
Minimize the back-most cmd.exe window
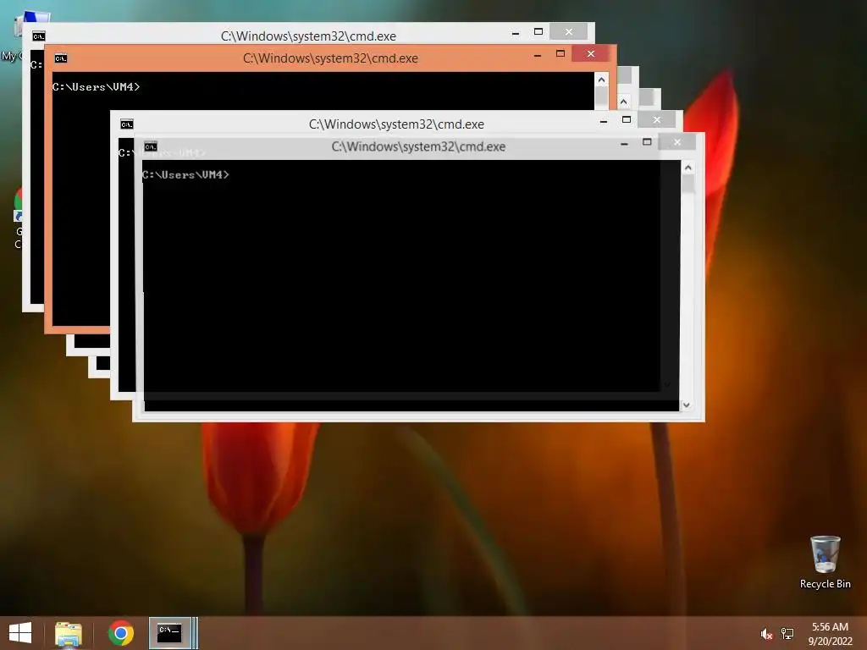(516, 33)
